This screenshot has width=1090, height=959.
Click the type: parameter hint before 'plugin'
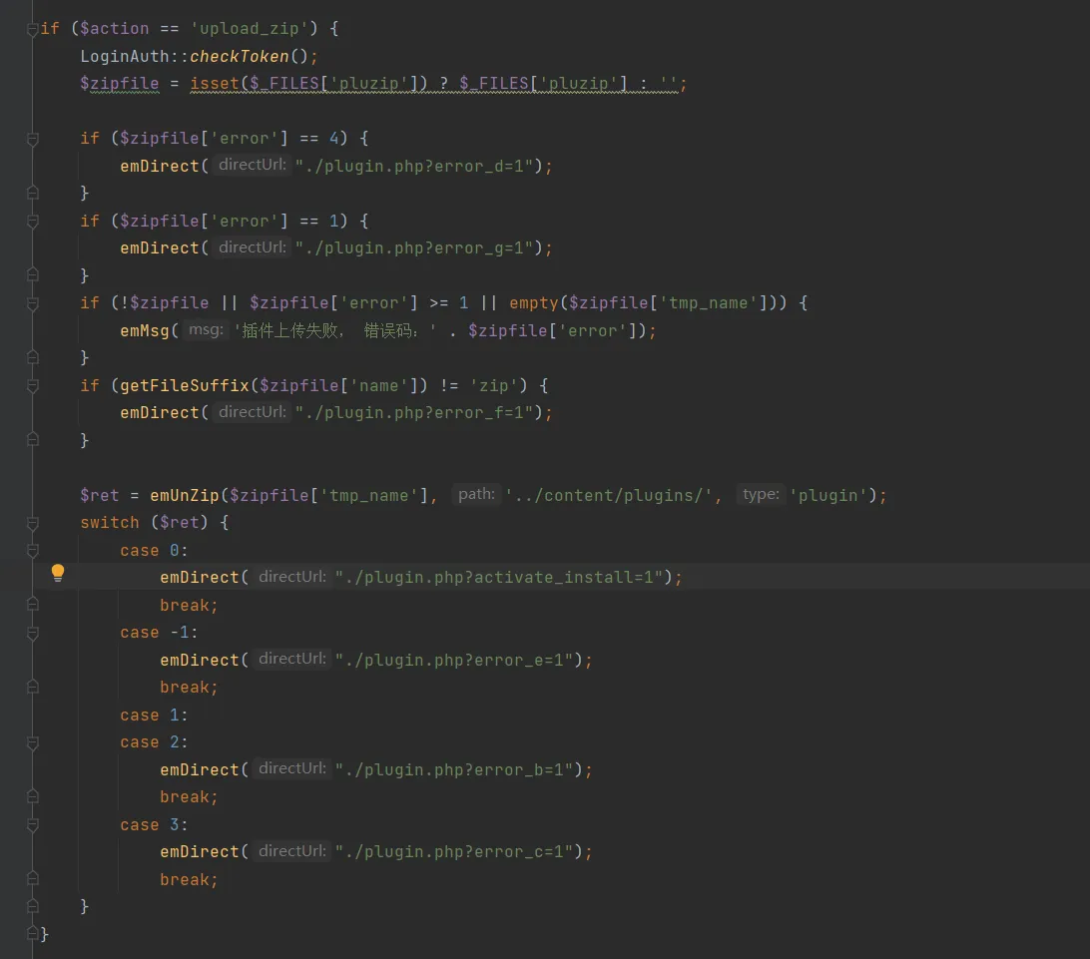tap(761, 495)
